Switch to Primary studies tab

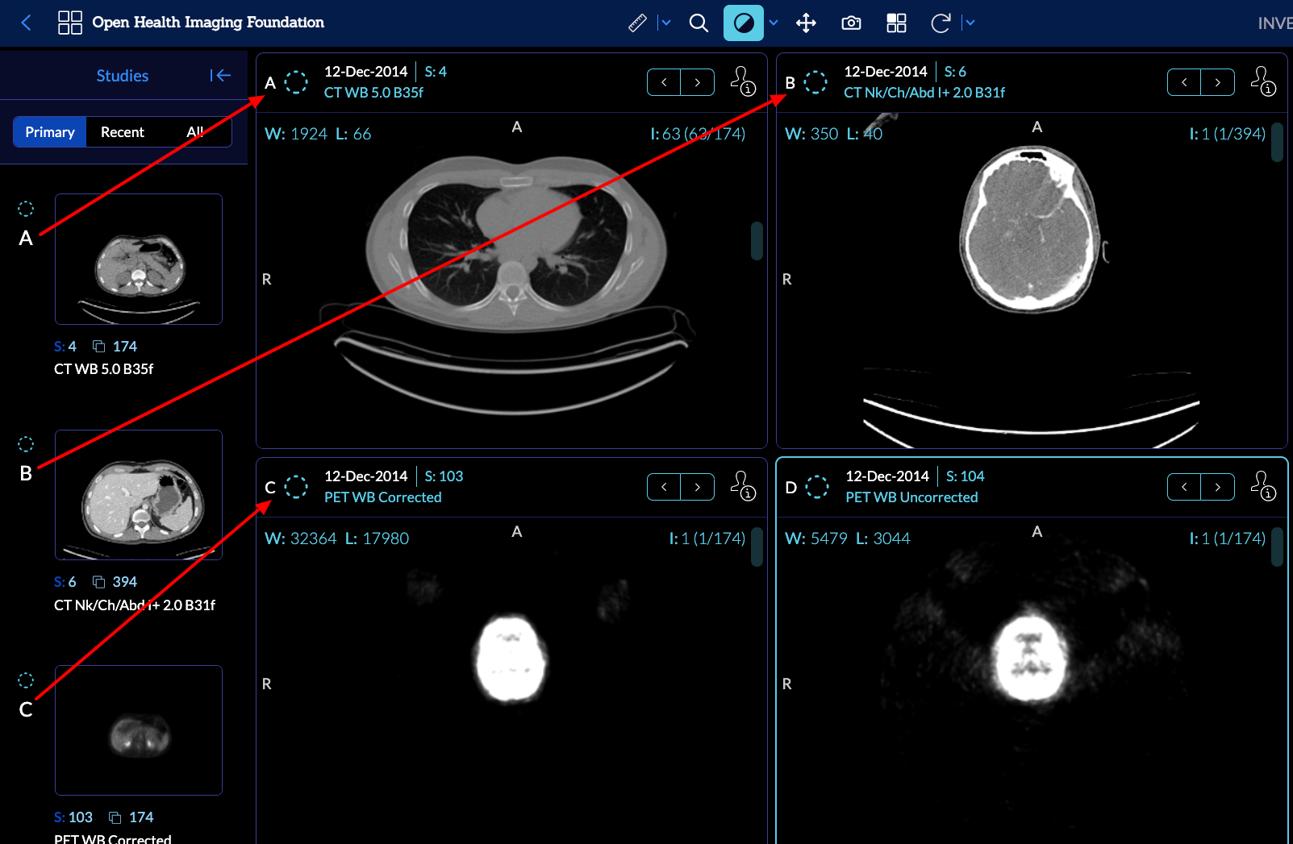[50, 132]
